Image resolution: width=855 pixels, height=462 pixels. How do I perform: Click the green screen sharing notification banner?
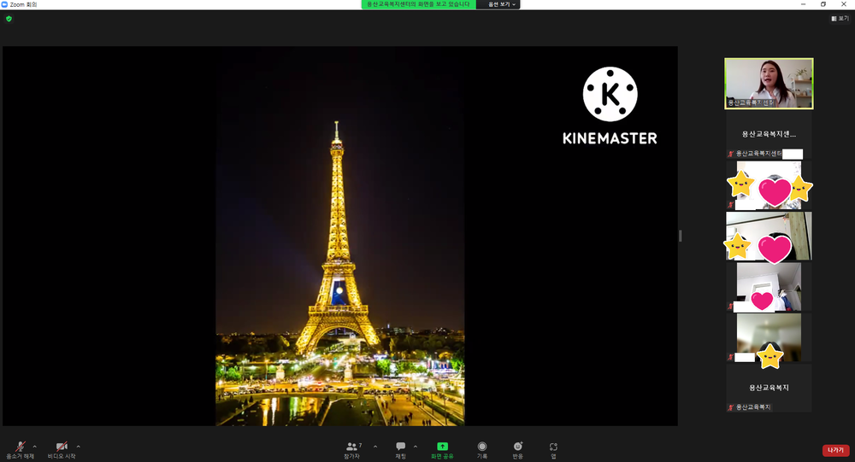pos(418,4)
